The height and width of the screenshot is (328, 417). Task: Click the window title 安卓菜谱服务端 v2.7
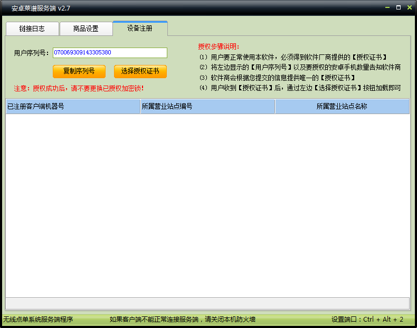tap(41, 8)
